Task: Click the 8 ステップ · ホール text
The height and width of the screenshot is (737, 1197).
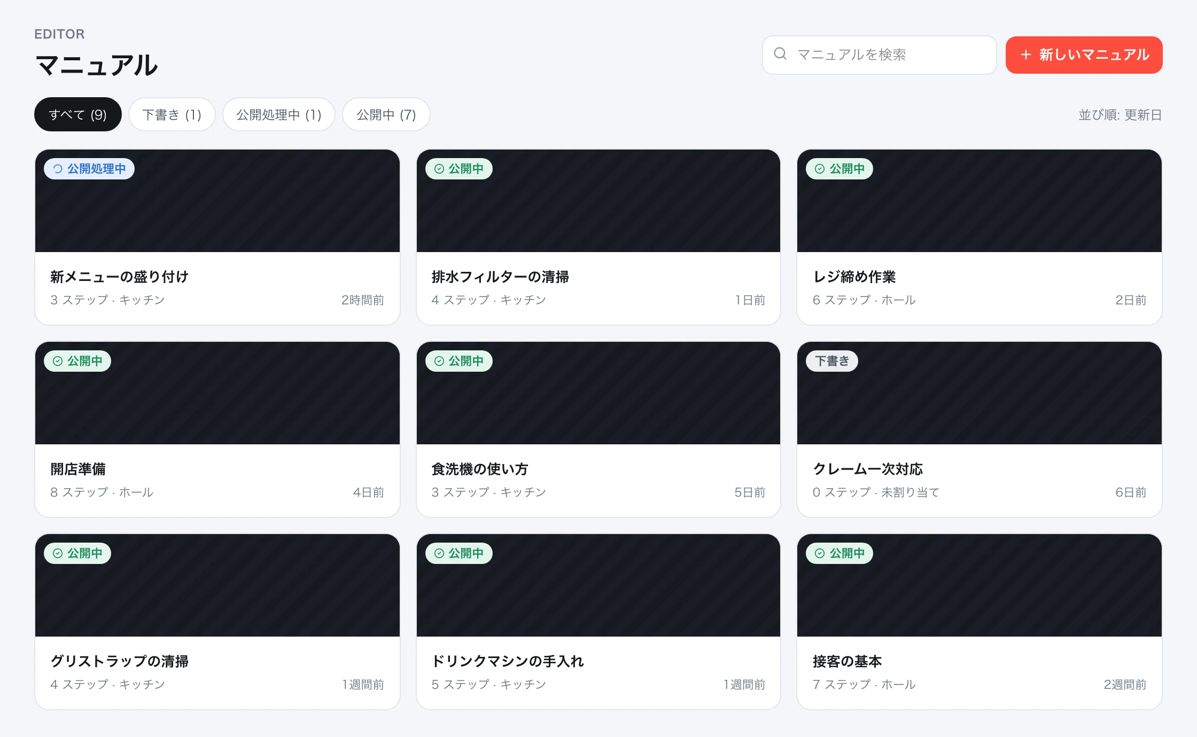Action: [x=102, y=492]
